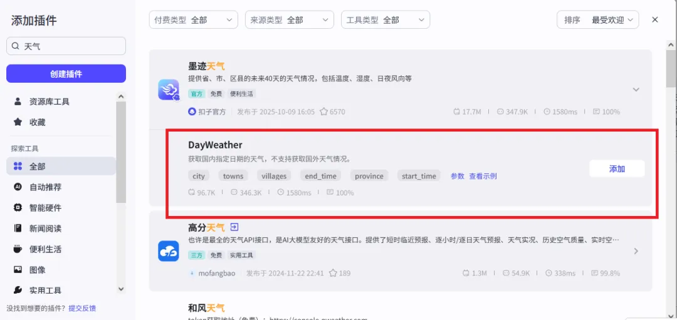Click the DayWeather tool title
This screenshot has height=320, width=677.
(x=215, y=145)
